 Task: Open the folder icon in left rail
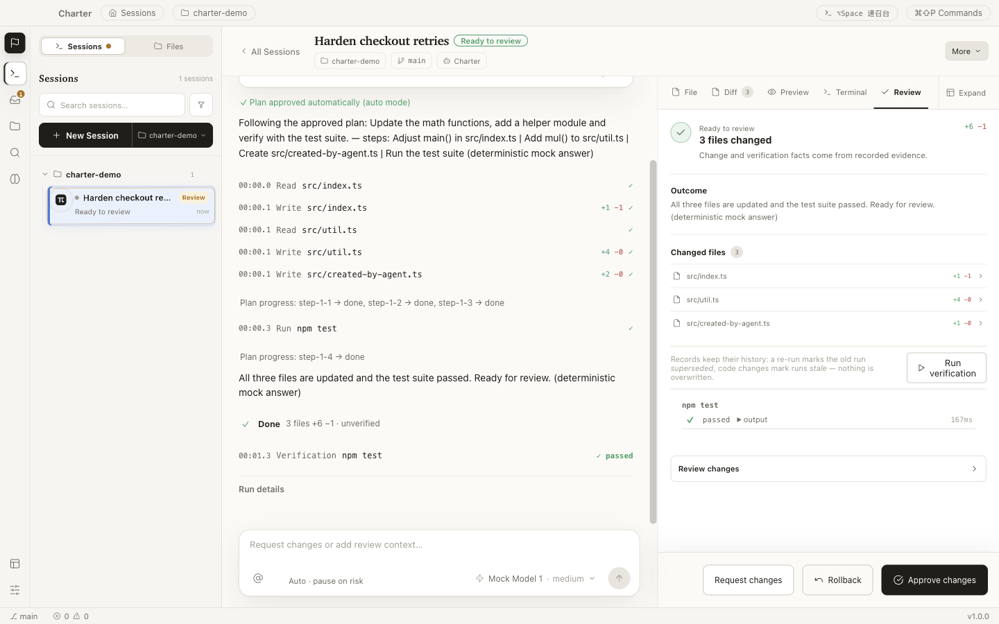(x=15, y=126)
